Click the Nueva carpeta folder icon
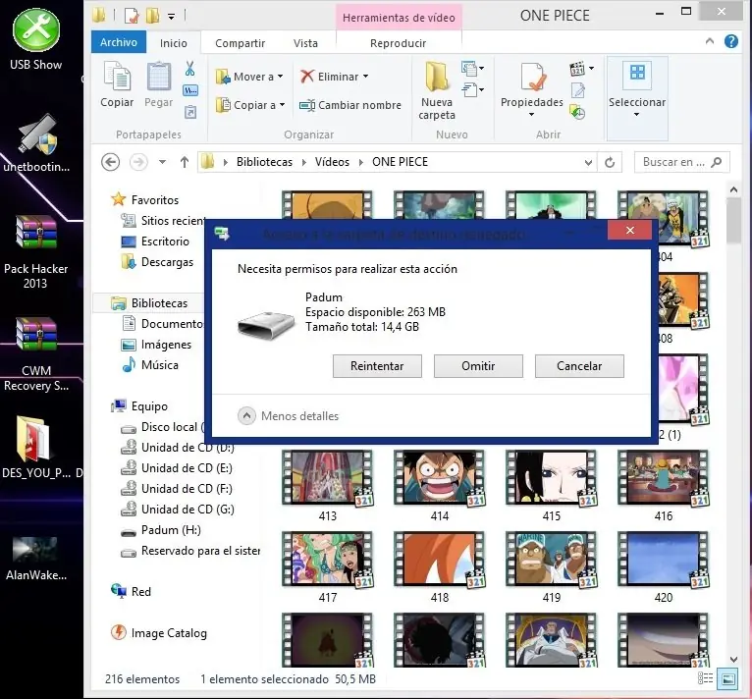The height and width of the screenshot is (699, 752). click(437, 76)
